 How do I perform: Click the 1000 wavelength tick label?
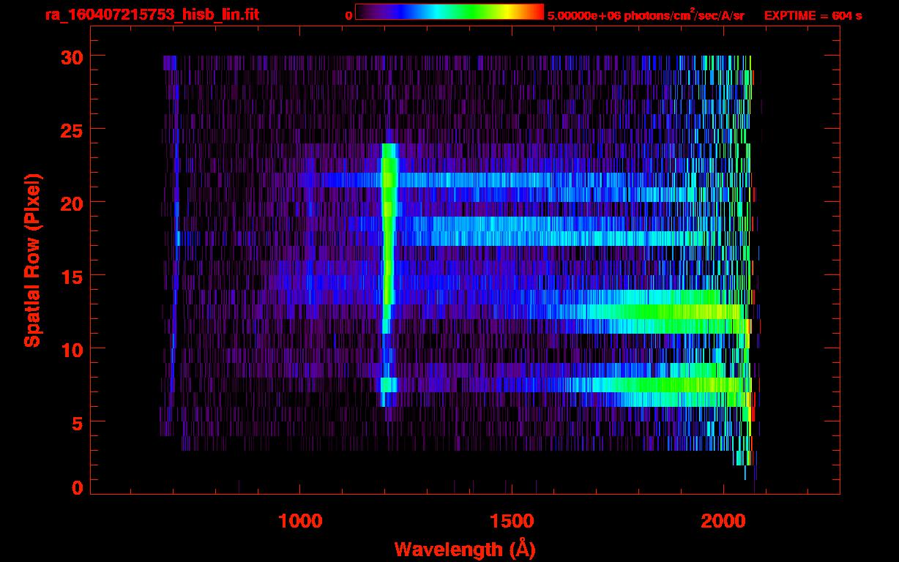(x=300, y=521)
